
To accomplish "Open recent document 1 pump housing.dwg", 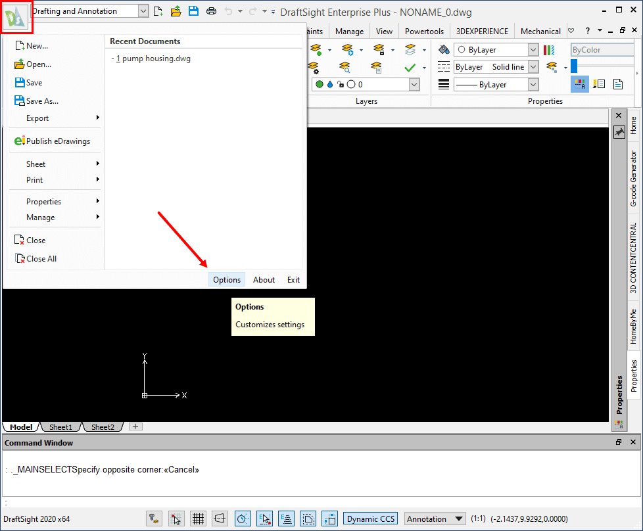I will pyautogui.click(x=151, y=58).
